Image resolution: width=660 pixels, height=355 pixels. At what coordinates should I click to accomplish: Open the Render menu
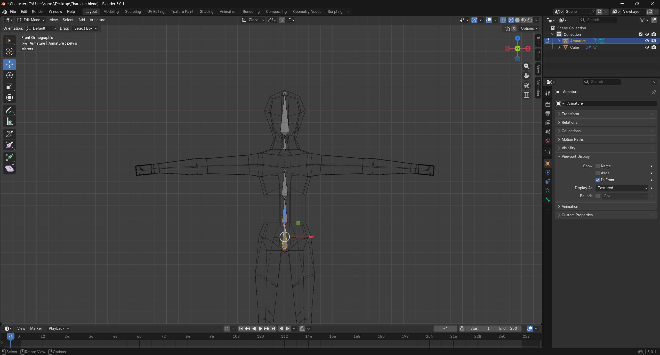pos(38,12)
